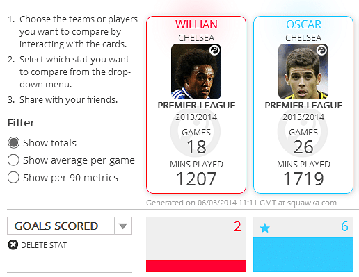Image resolution: width=359 pixels, height=277 pixels.
Task: Click Willian's player photo thumbnail
Action: coord(196,72)
